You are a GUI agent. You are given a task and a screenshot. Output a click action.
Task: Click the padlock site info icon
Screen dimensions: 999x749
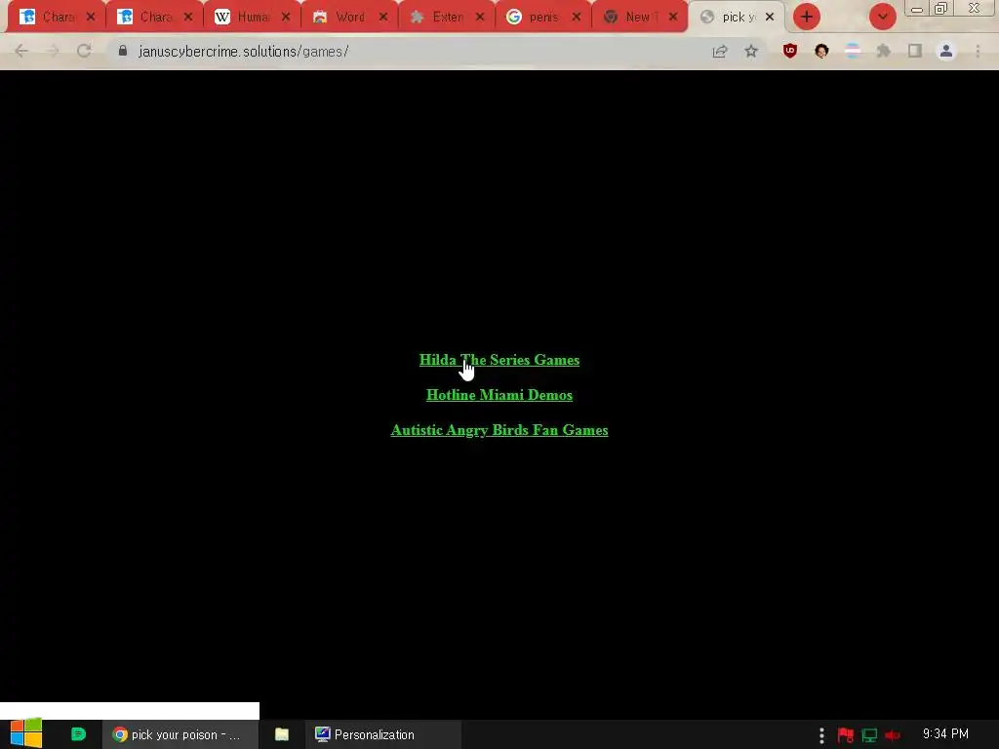[123, 51]
